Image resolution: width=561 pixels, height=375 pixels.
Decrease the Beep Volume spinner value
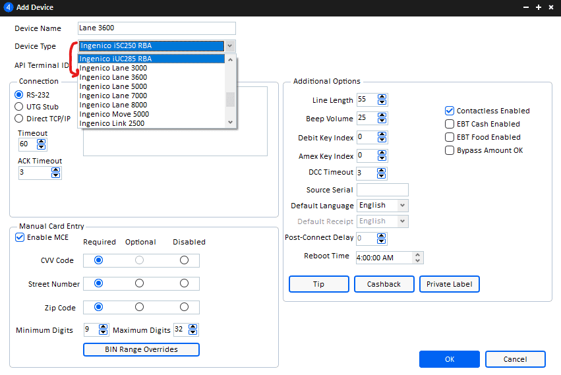[382, 121]
